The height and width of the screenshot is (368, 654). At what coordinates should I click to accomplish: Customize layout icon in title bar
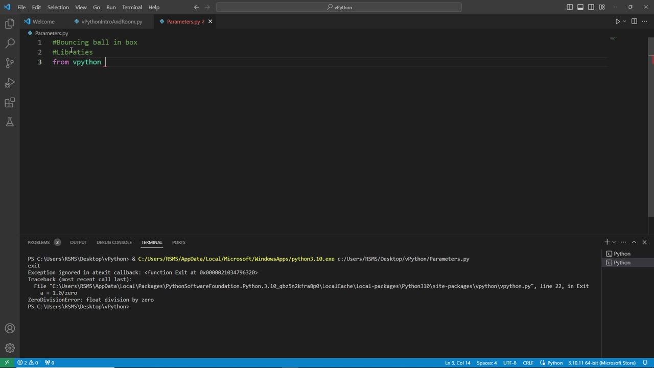click(x=602, y=7)
